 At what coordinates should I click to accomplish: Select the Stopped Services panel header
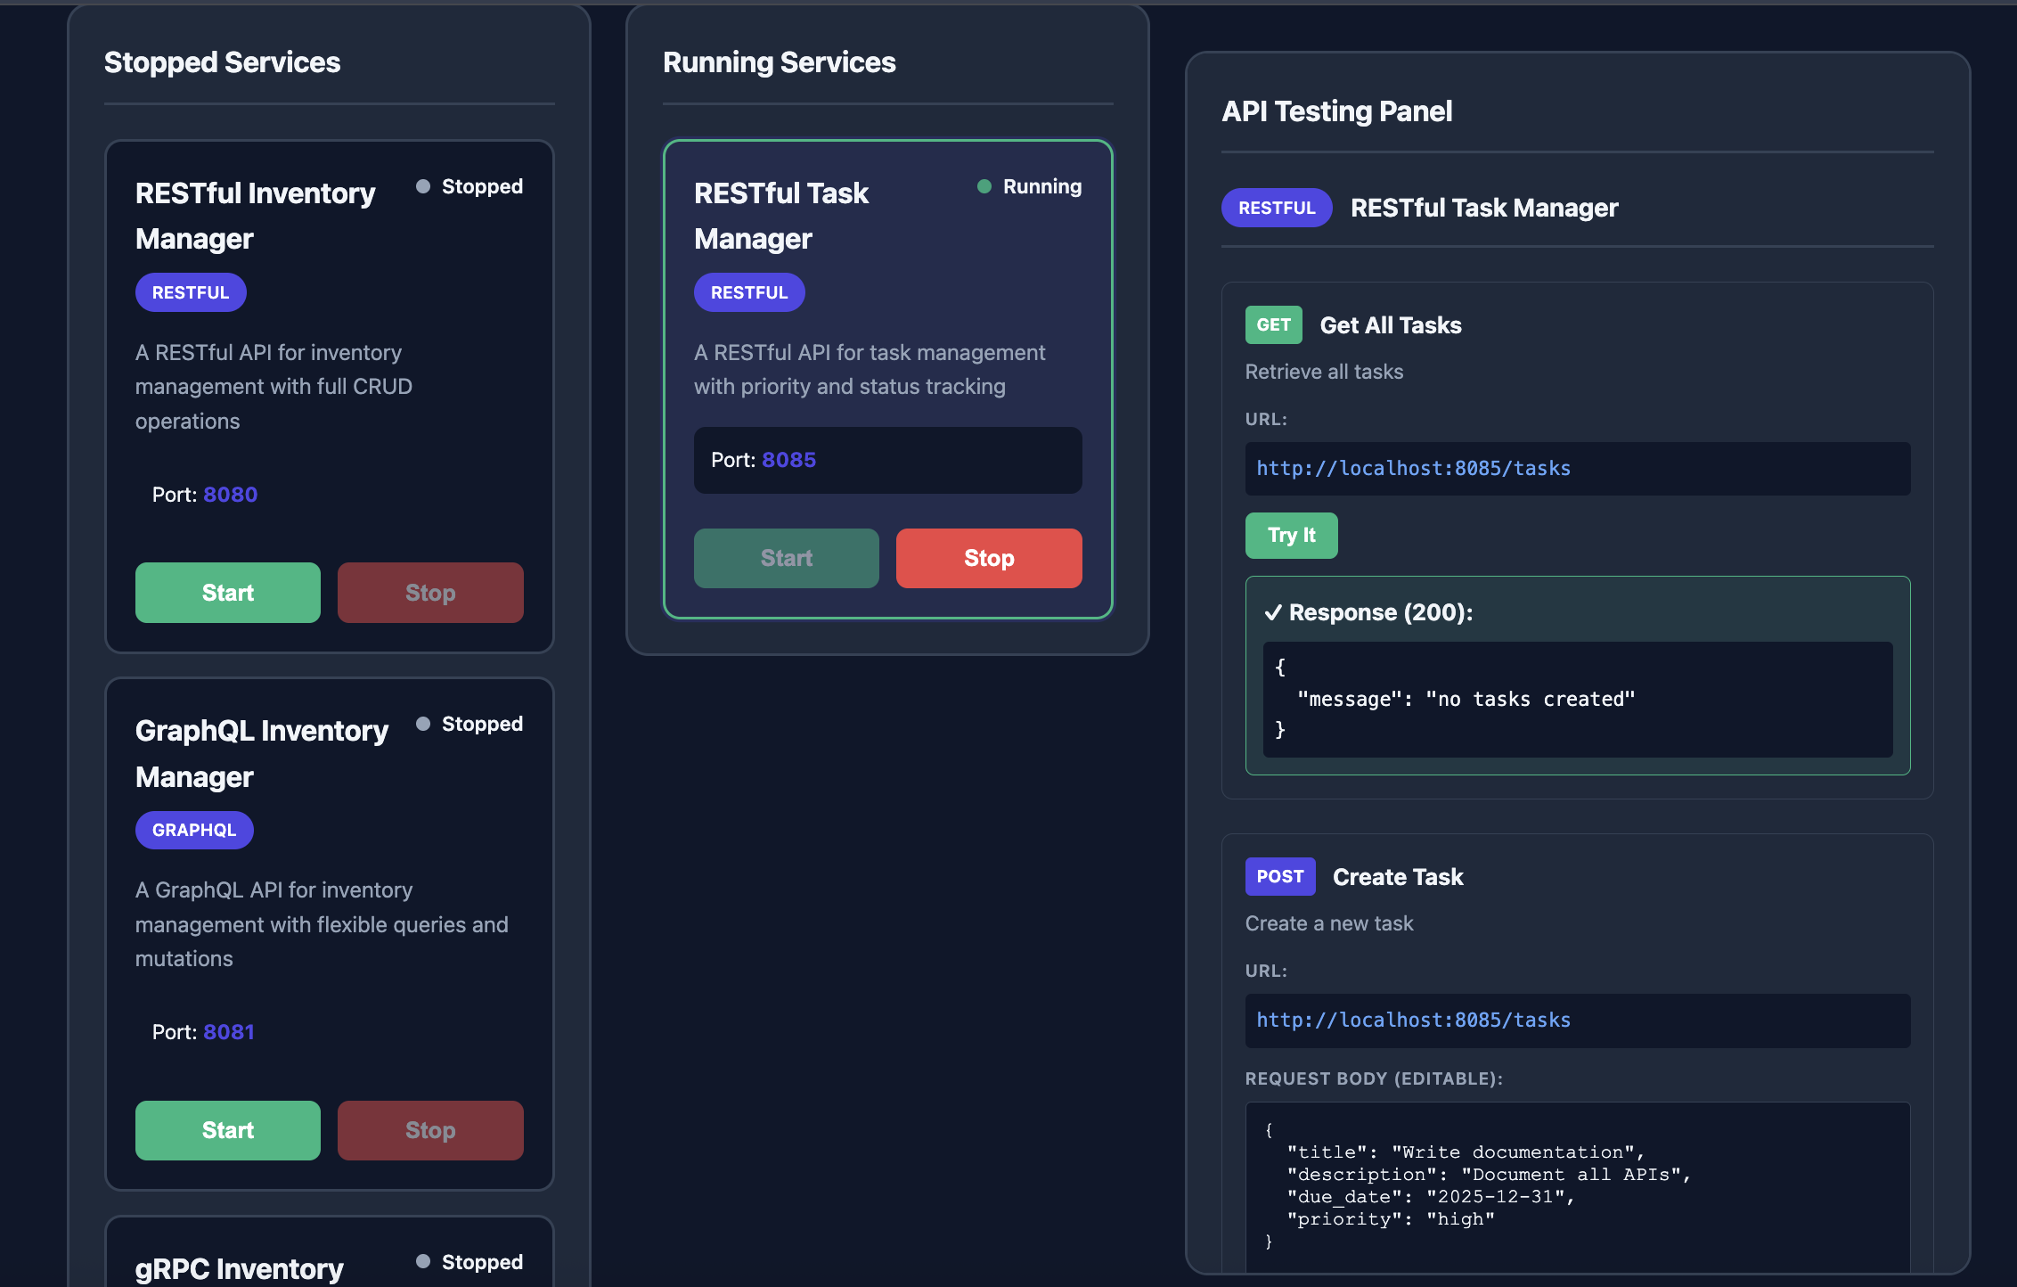coord(222,62)
